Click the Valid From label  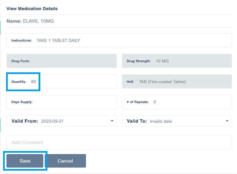click(x=25, y=121)
